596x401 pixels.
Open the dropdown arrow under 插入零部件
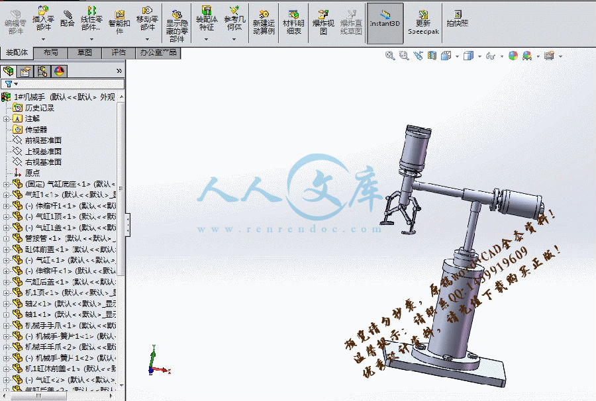click(43, 39)
